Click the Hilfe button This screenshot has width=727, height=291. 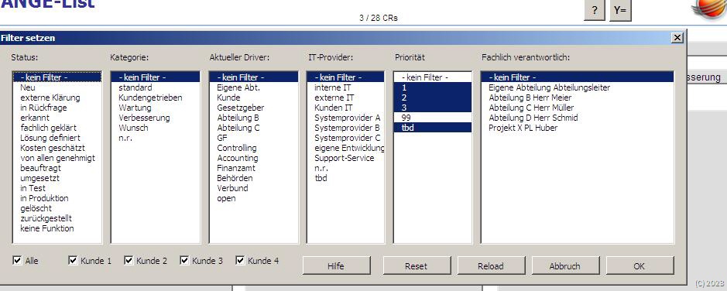click(336, 266)
